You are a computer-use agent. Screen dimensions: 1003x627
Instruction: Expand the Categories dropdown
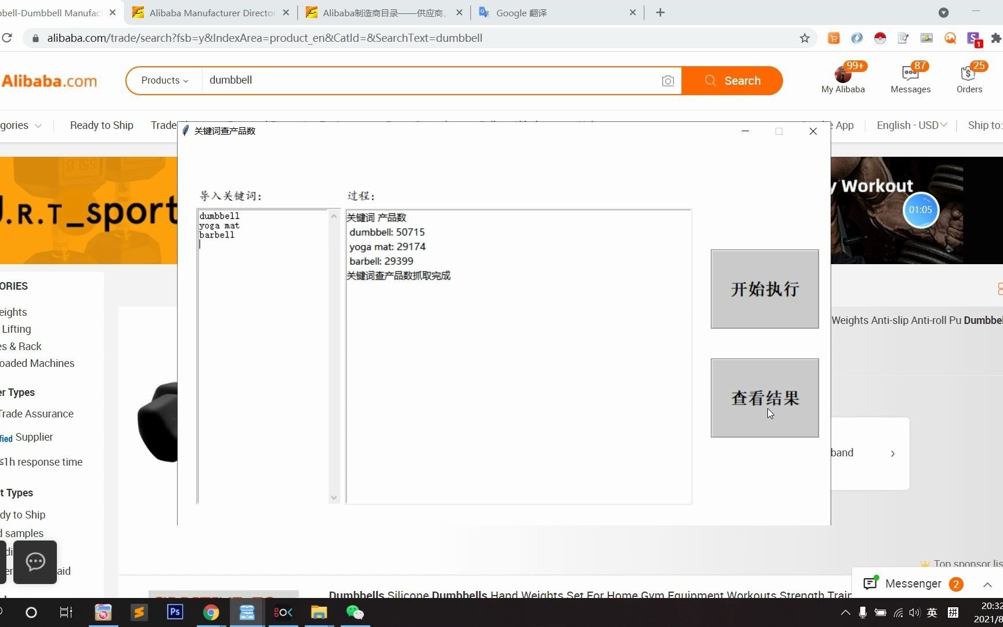pos(21,125)
